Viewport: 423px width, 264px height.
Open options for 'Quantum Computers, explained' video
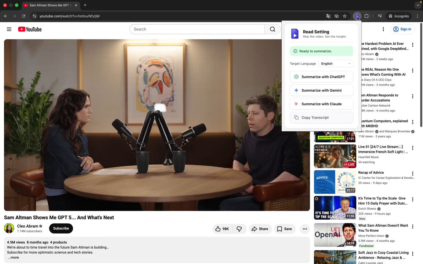tap(412, 122)
